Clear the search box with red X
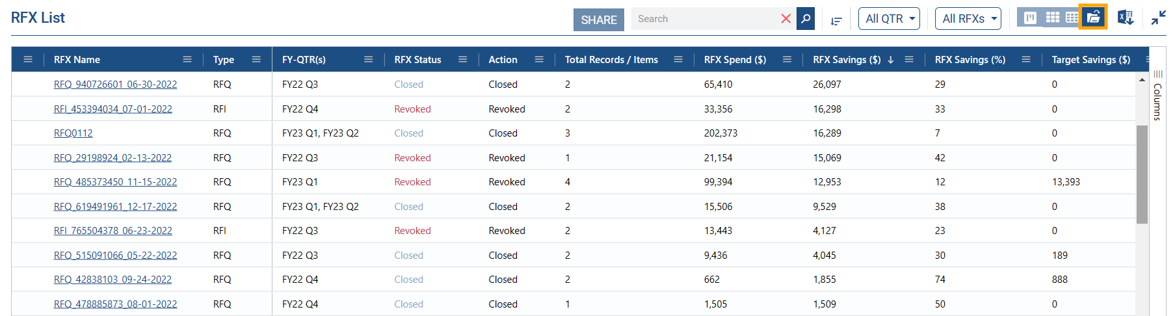The width and height of the screenshot is (1175, 316). point(786,19)
